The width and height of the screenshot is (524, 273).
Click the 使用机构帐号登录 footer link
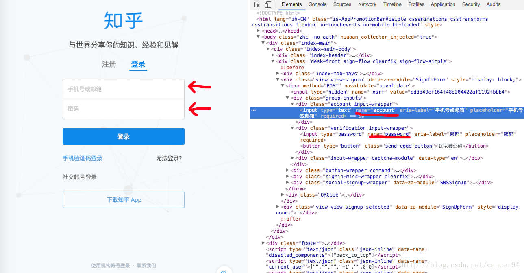point(111,266)
